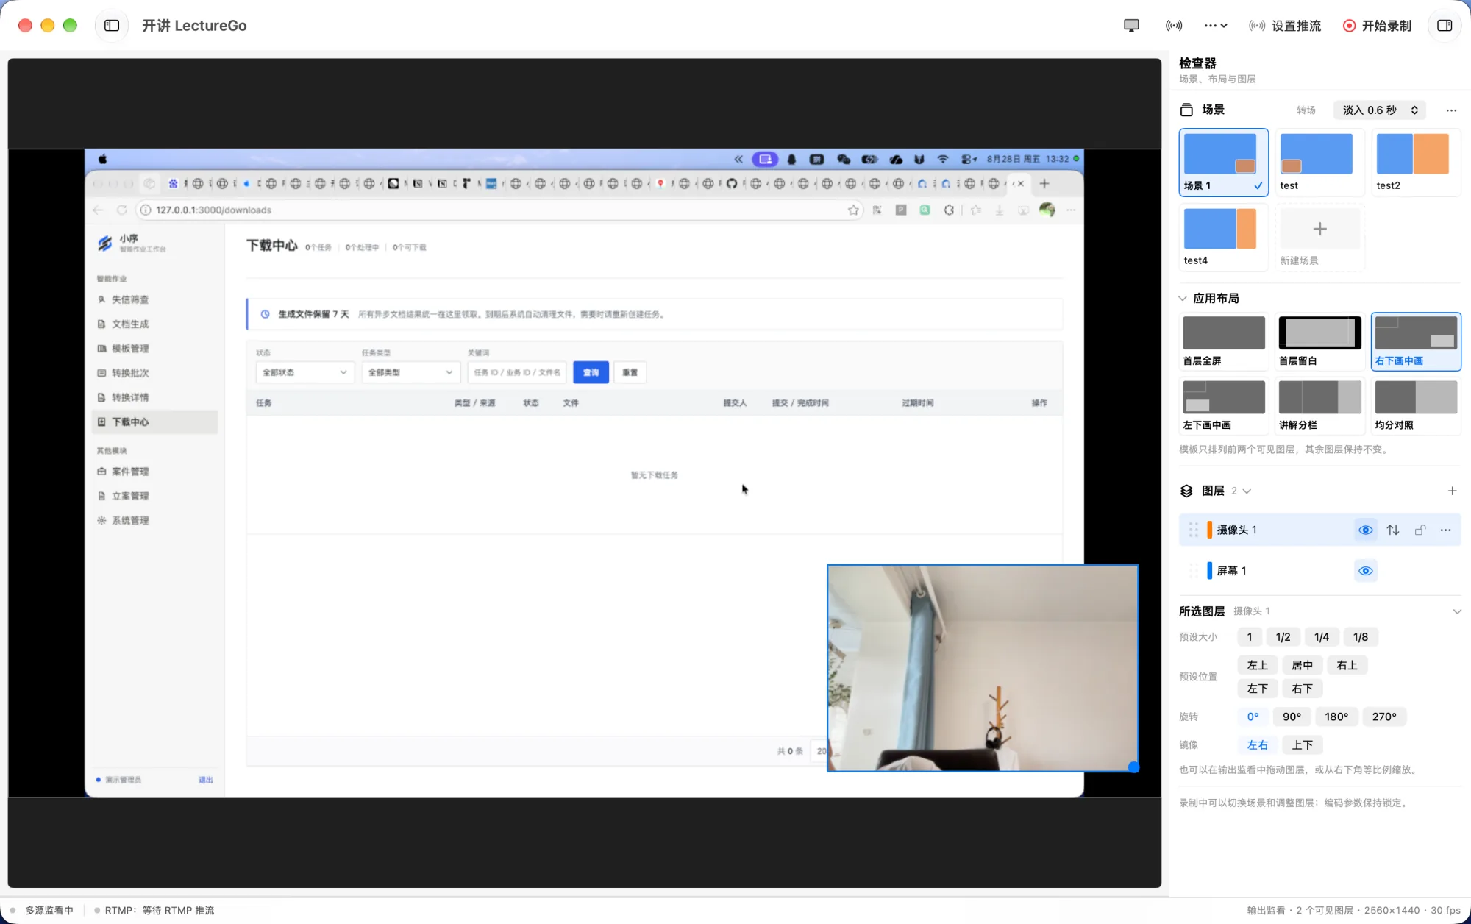This screenshot has width=1471, height=924.
Task: Hide the 屏幕 1 layer
Action: tap(1366, 571)
